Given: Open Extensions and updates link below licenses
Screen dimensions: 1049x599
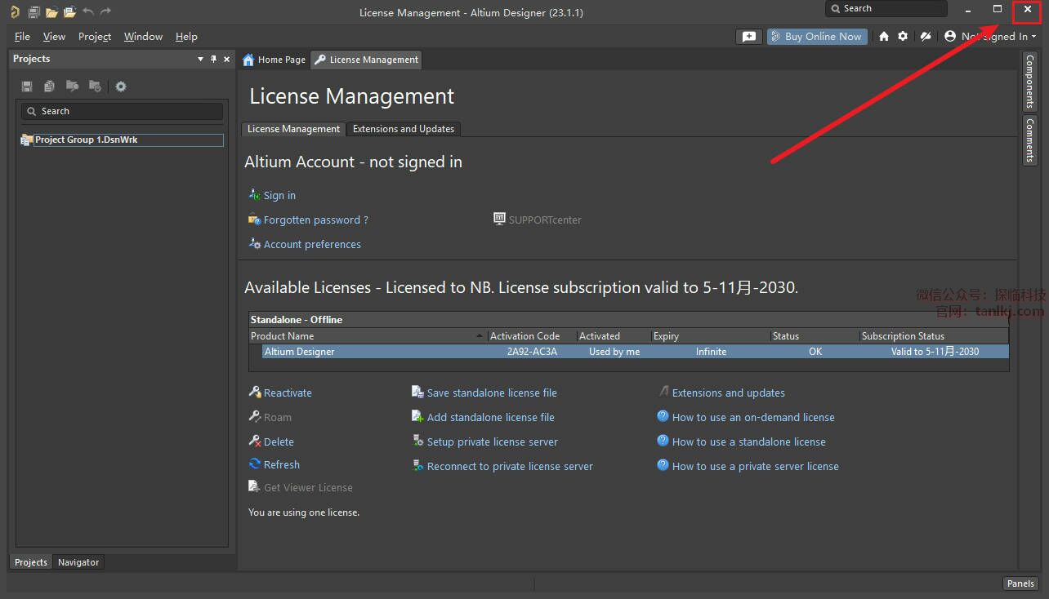Looking at the screenshot, I should pyautogui.click(x=729, y=393).
